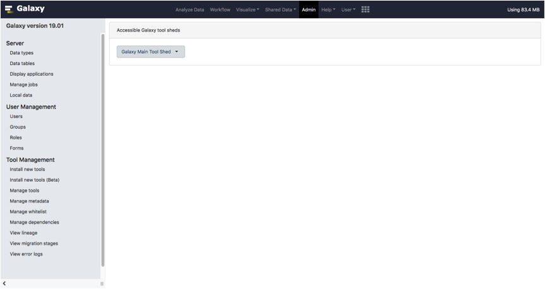Viewport: 545px width, 289px height.
Task: Expand the User menu
Action: 348,9
